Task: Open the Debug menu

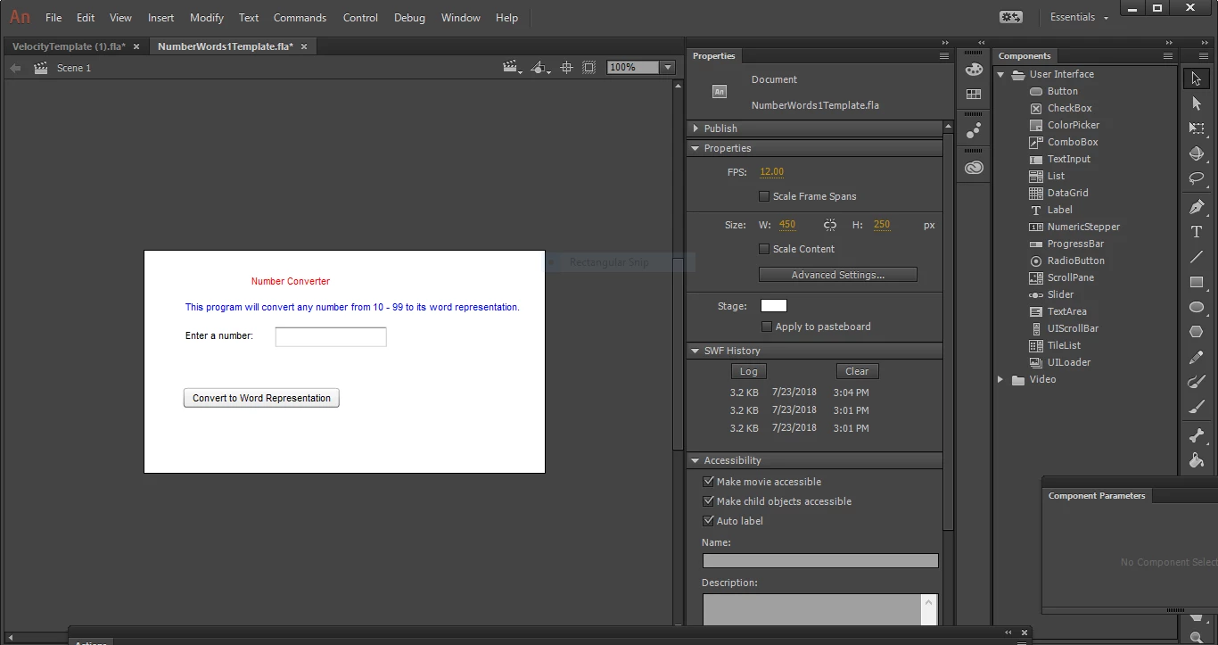Action: coord(409,17)
